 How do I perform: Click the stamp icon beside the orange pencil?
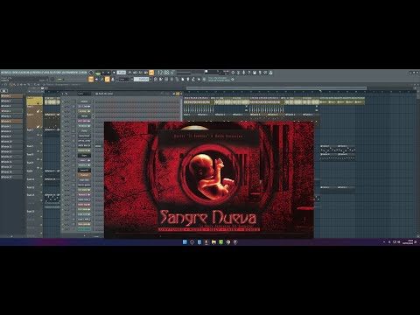coord(113,79)
